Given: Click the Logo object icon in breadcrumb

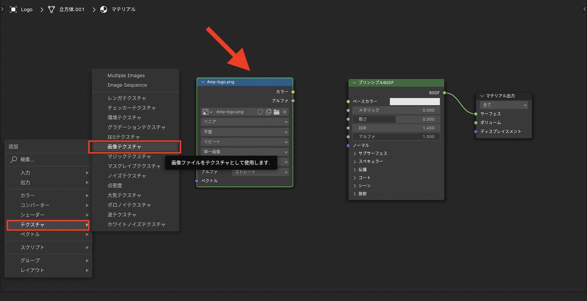Looking at the screenshot, I should (x=13, y=9).
